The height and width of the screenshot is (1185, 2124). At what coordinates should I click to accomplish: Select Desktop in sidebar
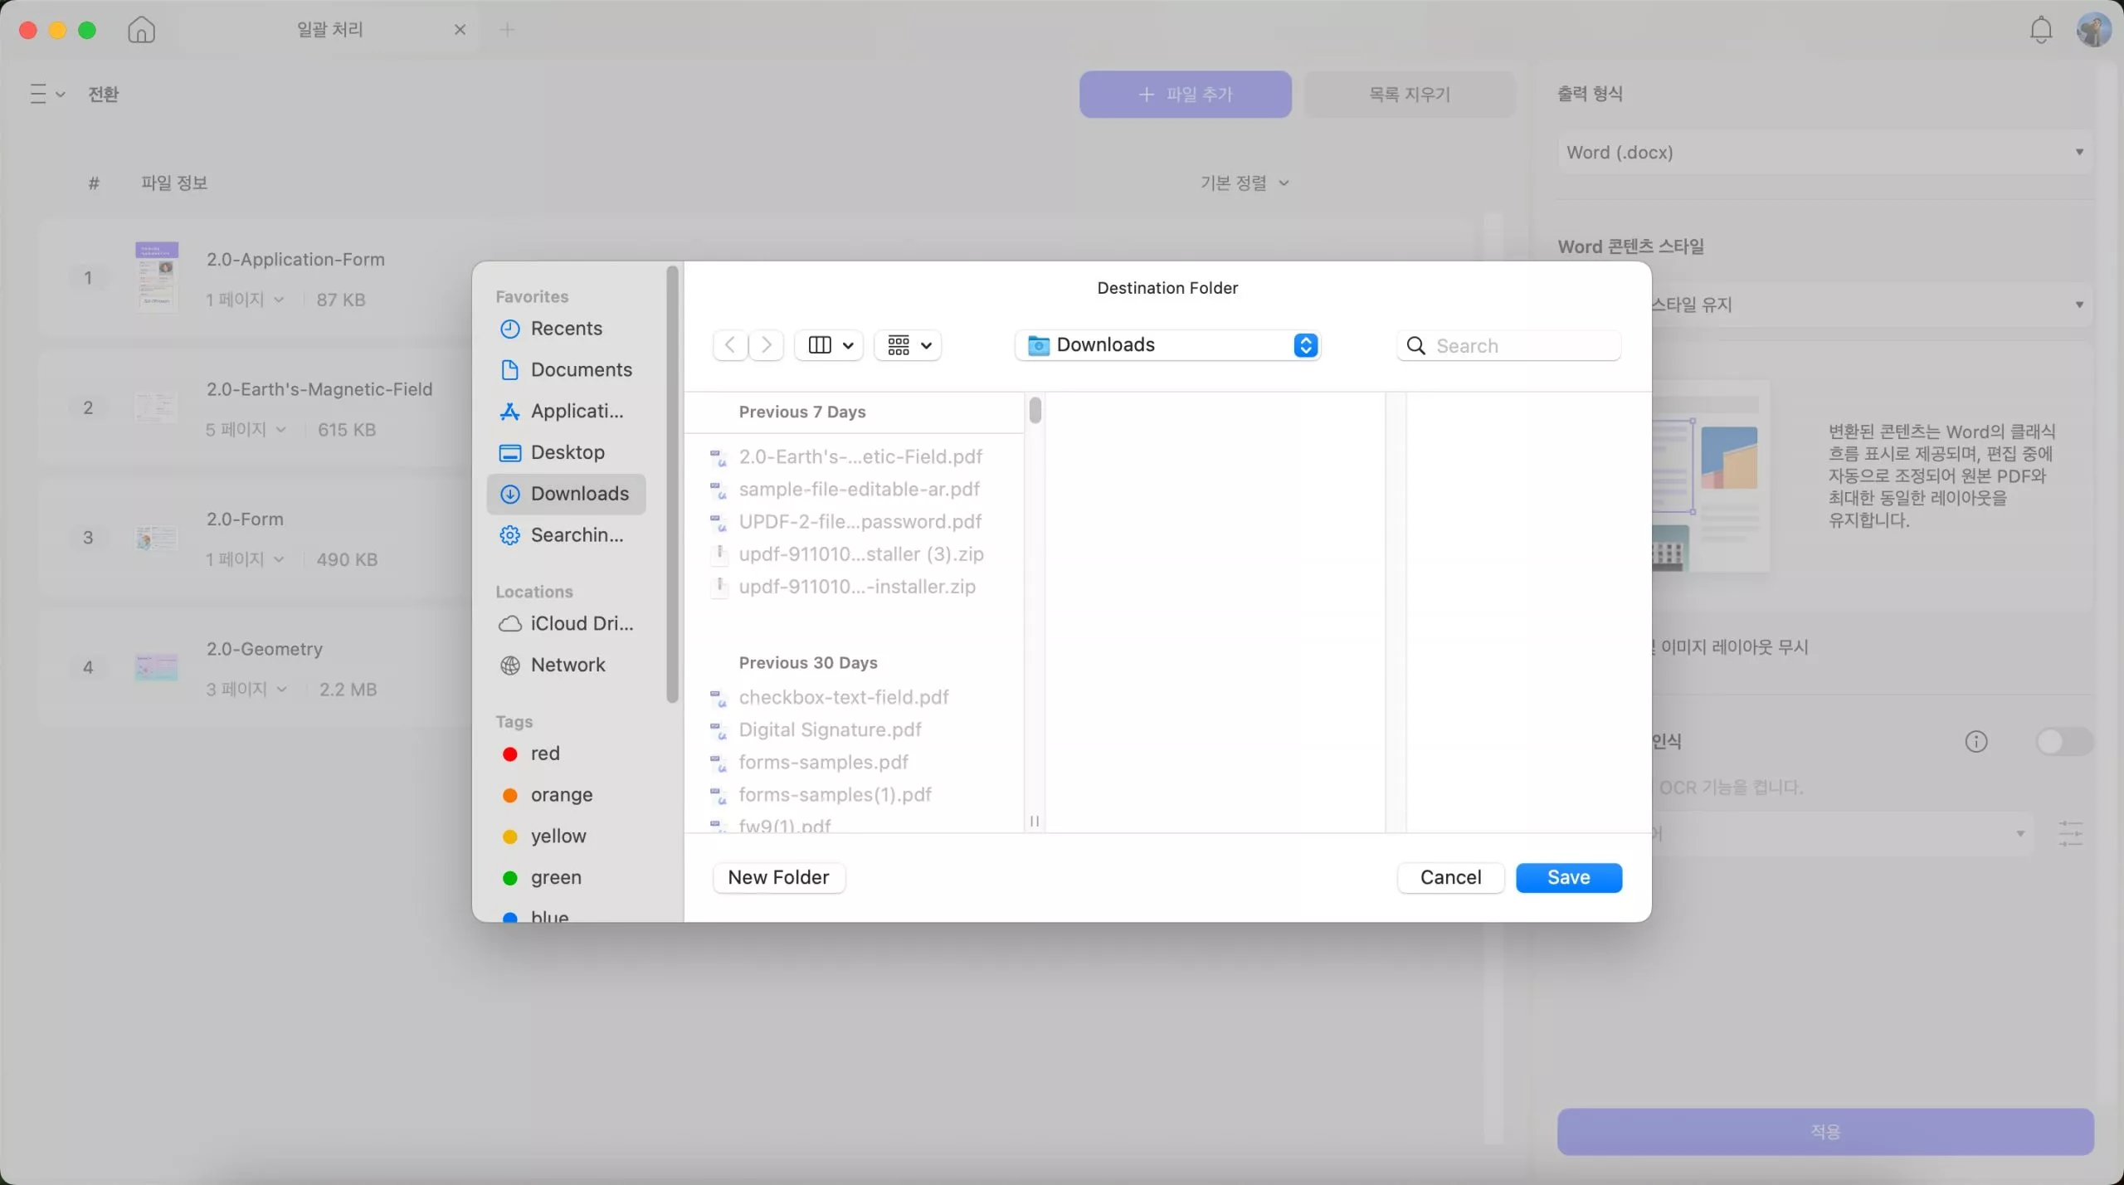point(566,452)
